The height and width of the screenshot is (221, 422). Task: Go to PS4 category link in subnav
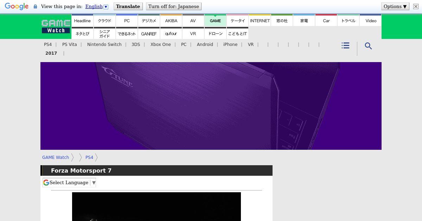click(x=48, y=45)
